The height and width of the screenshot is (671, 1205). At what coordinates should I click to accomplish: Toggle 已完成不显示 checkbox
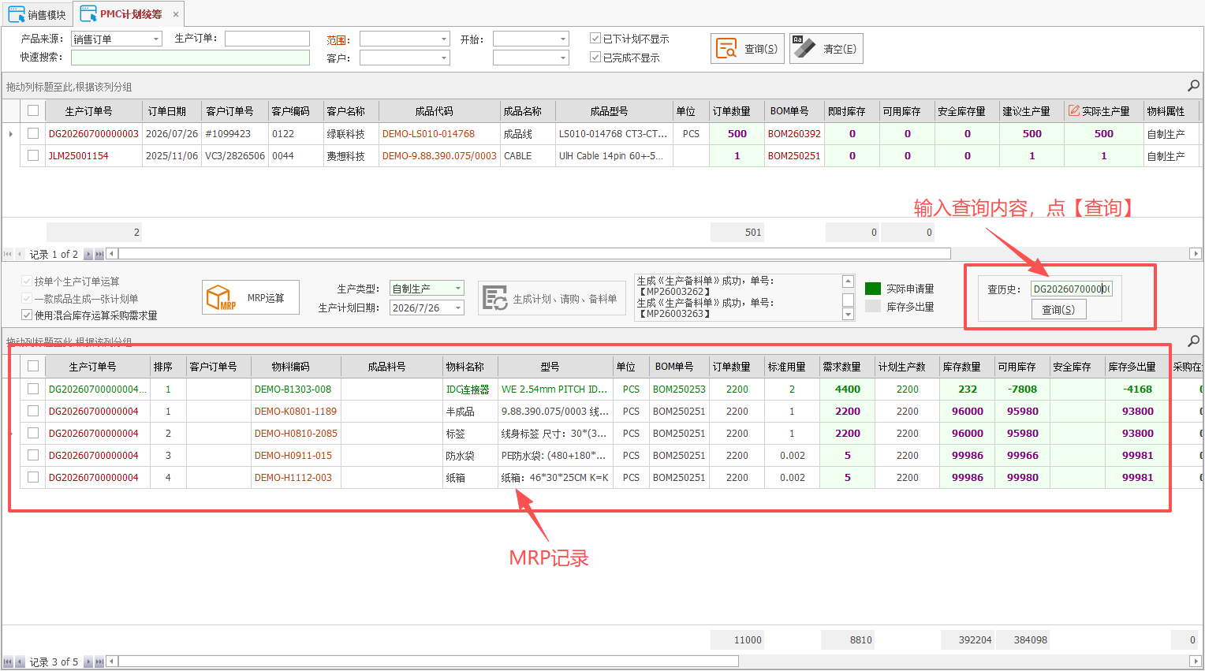(595, 57)
